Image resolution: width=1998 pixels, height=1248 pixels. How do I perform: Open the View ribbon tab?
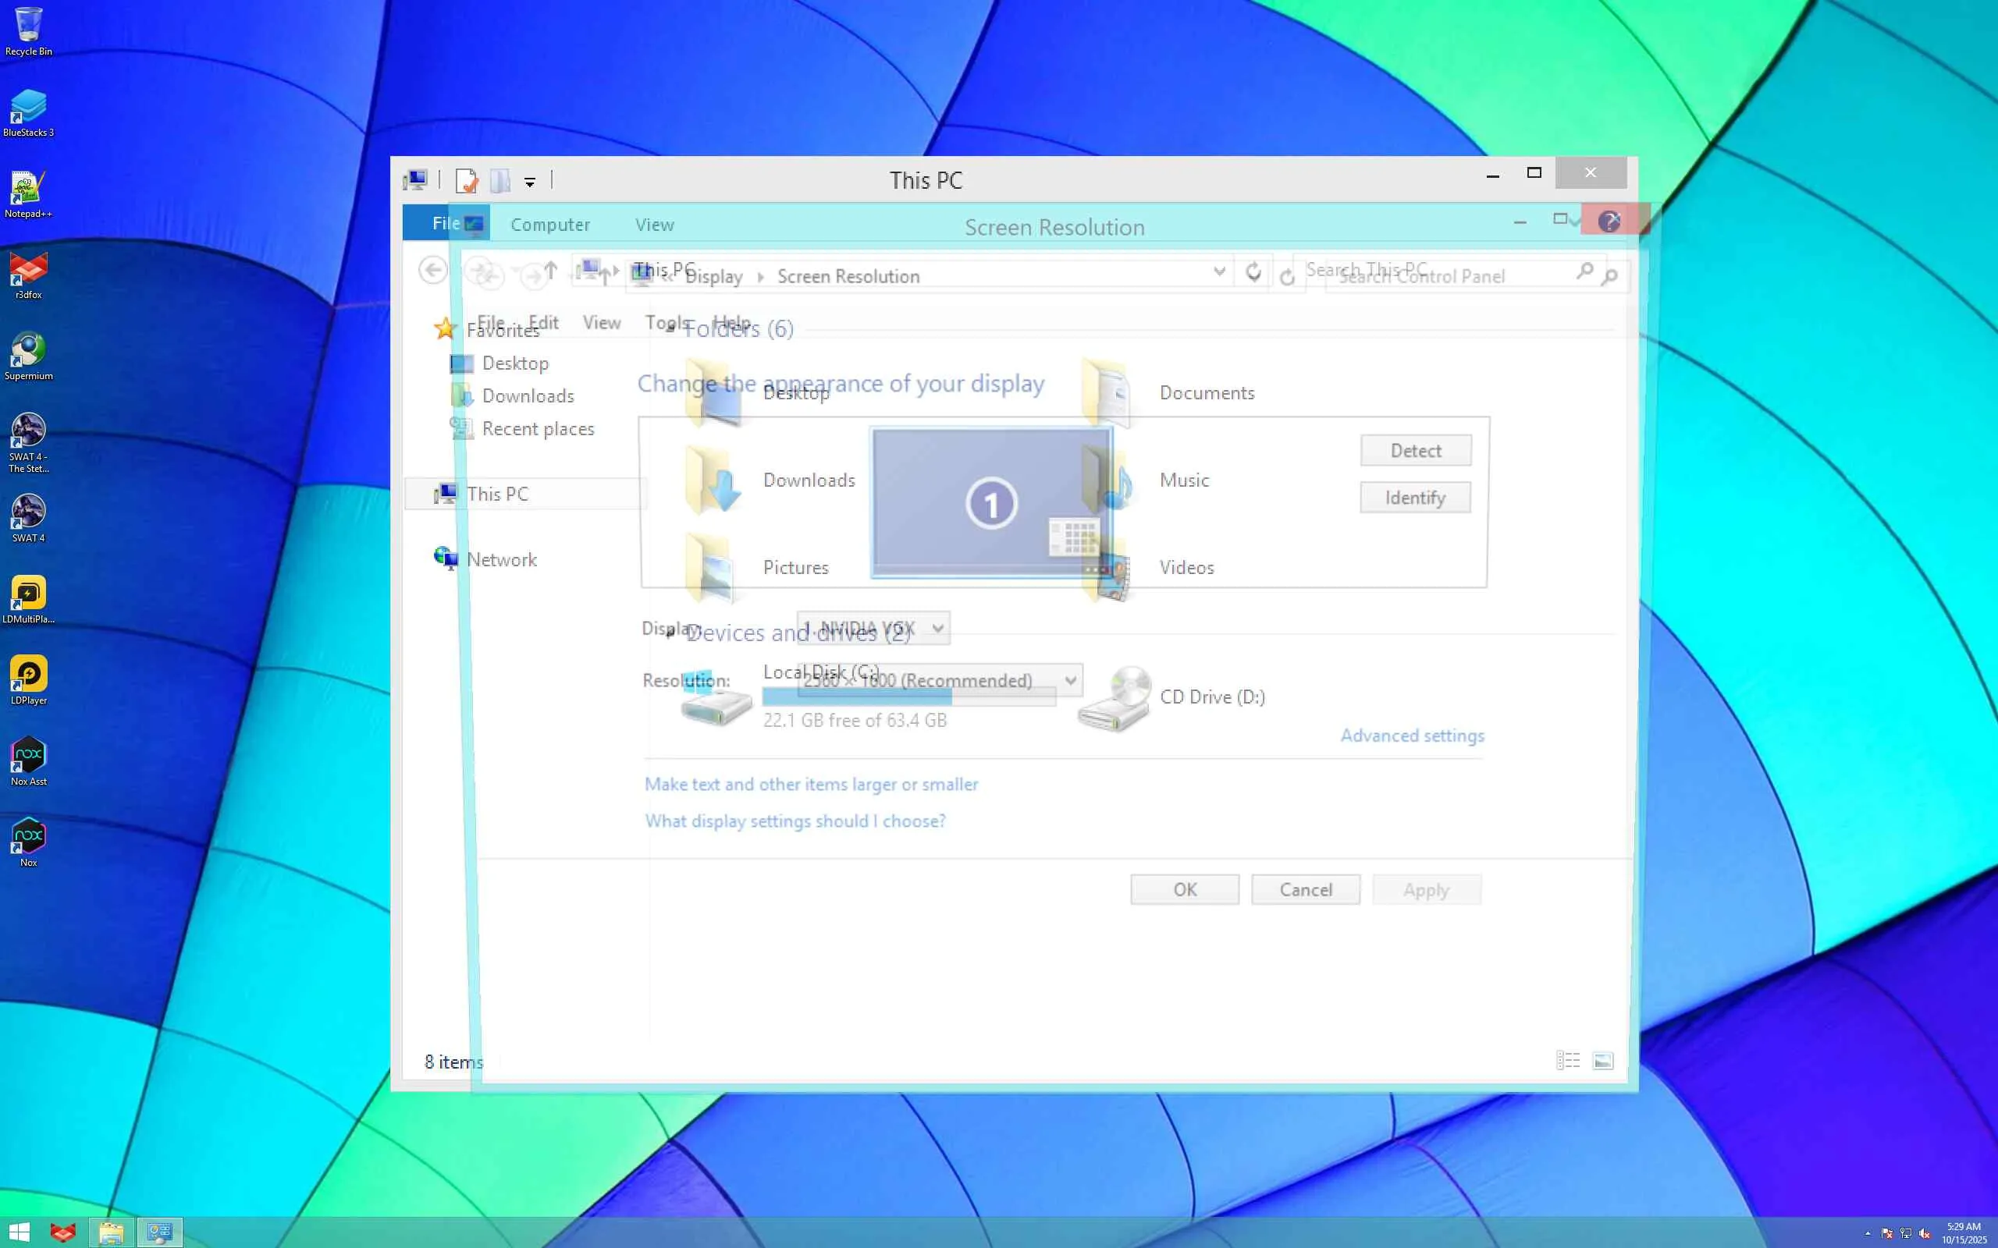click(x=654, y=225)
